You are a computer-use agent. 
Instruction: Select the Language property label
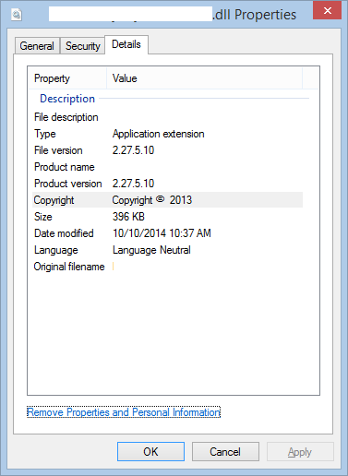point(56,250)
